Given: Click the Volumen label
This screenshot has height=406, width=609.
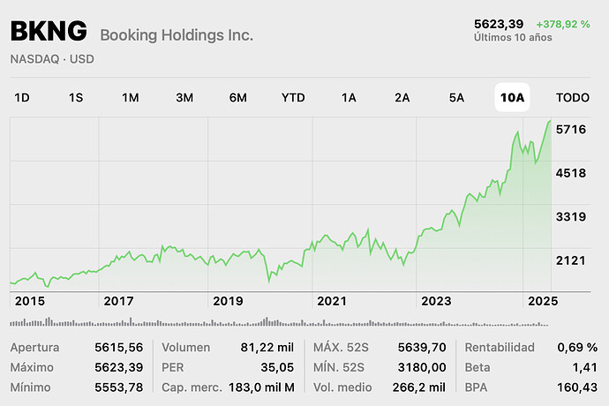Looking at the screenshot, I should [186, 348].
